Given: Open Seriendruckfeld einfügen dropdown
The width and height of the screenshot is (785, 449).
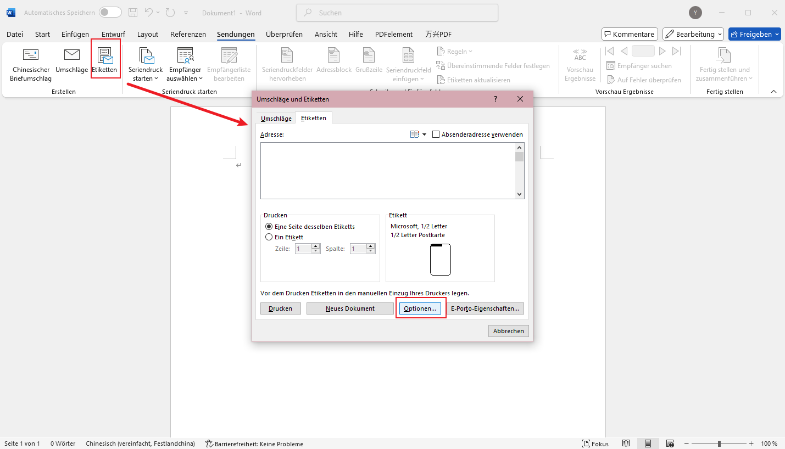Looking at the screenshot, I should coord(409,65).
